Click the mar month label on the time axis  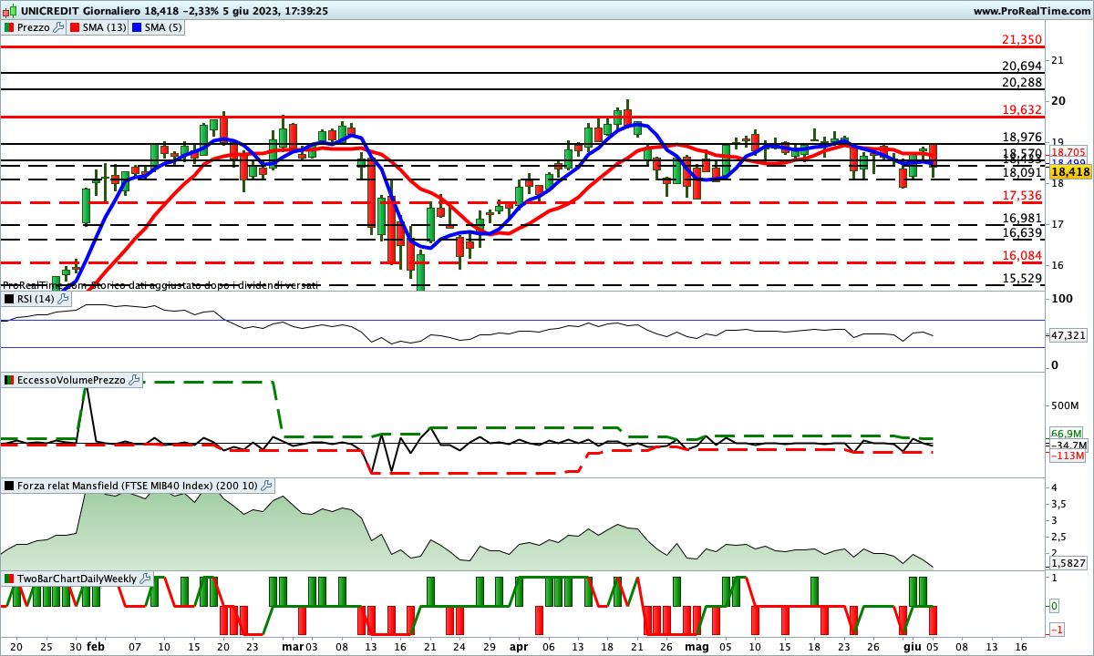click(292, 645)
